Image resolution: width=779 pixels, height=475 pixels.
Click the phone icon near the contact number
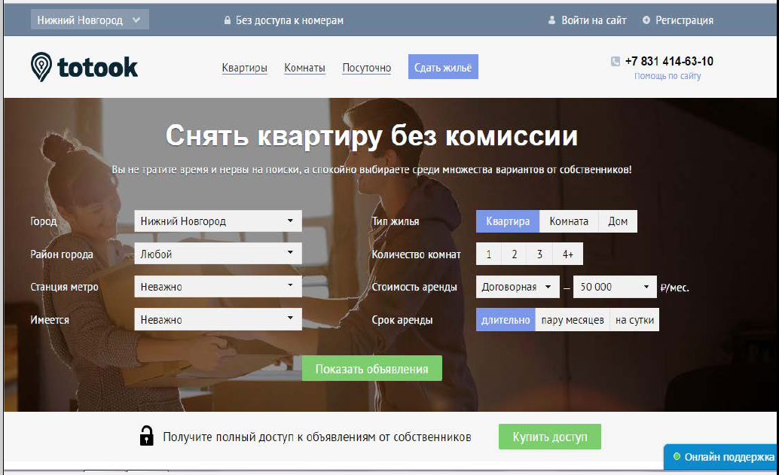point(615,62)
